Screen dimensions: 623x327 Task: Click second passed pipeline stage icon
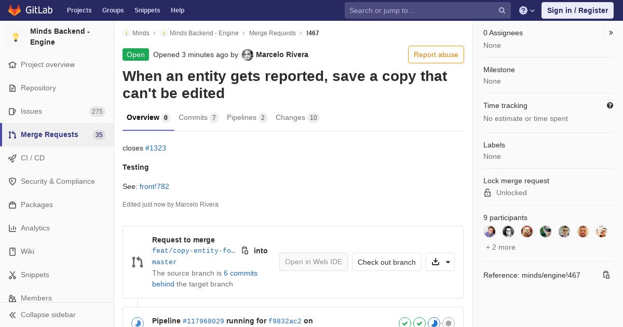click(419, 323)
